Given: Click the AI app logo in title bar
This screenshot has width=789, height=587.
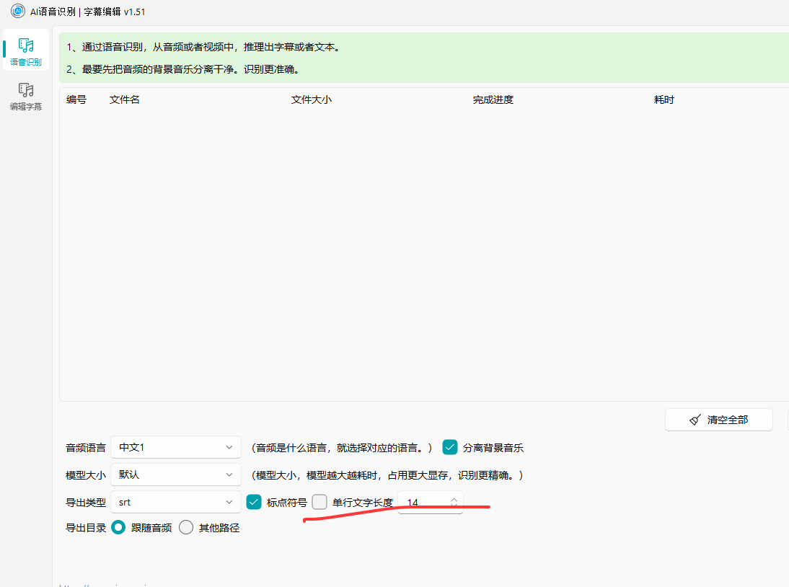Looking at the screenshot, I should point(18,12).
